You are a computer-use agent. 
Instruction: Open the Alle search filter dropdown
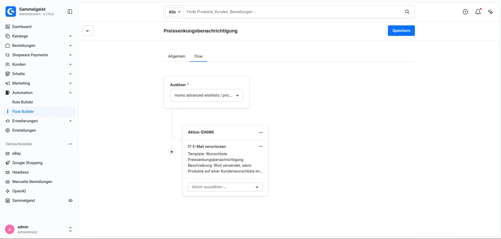coord(175,12)
